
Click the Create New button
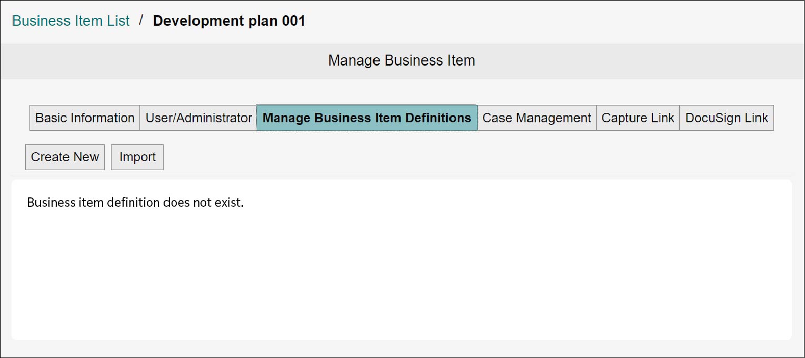[x=65, y=157]
